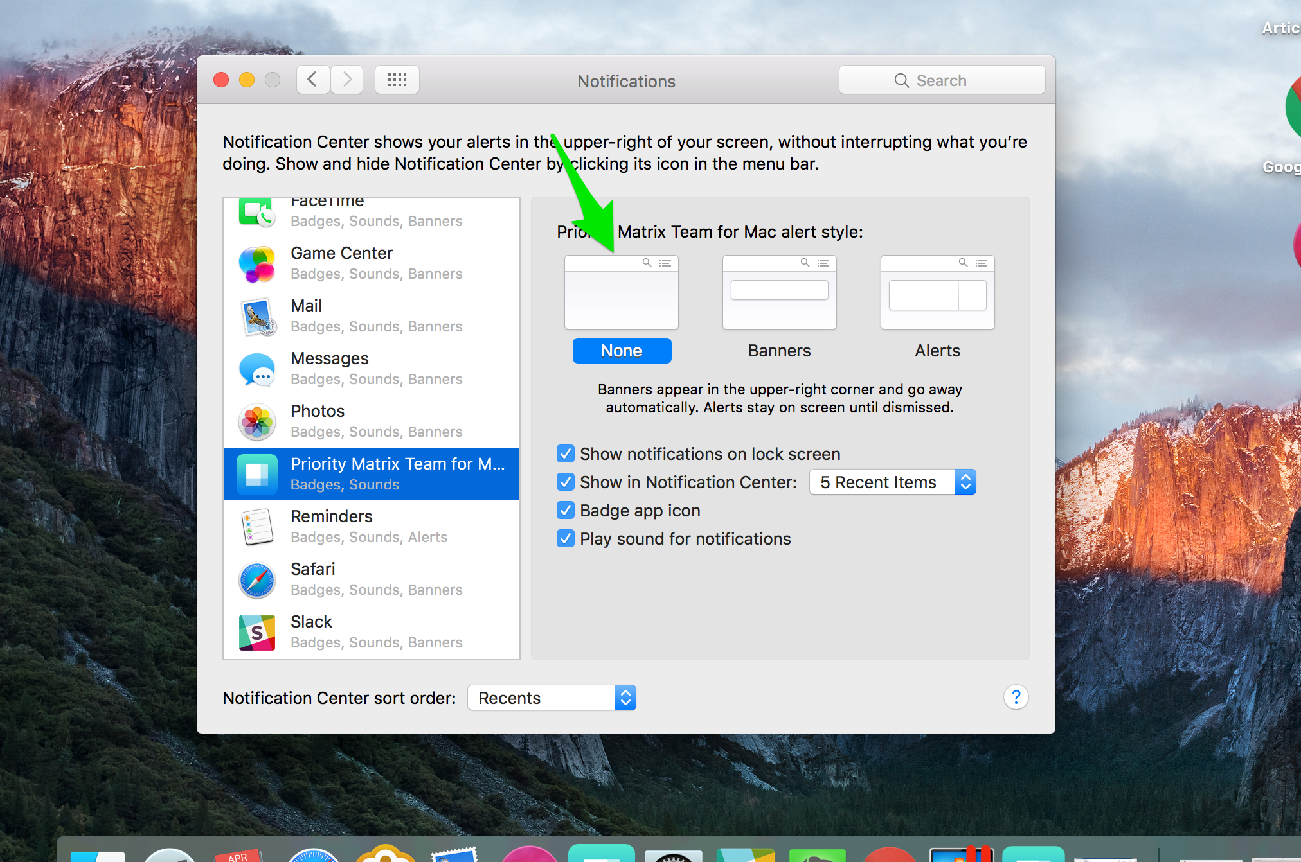This screenshot has width=1301, height=862.
Task: Click the back navigation arrow button
Action: point(310,81)
